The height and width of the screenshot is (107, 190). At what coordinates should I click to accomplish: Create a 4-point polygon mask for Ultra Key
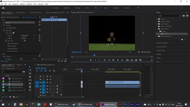[x=10, y=33]
